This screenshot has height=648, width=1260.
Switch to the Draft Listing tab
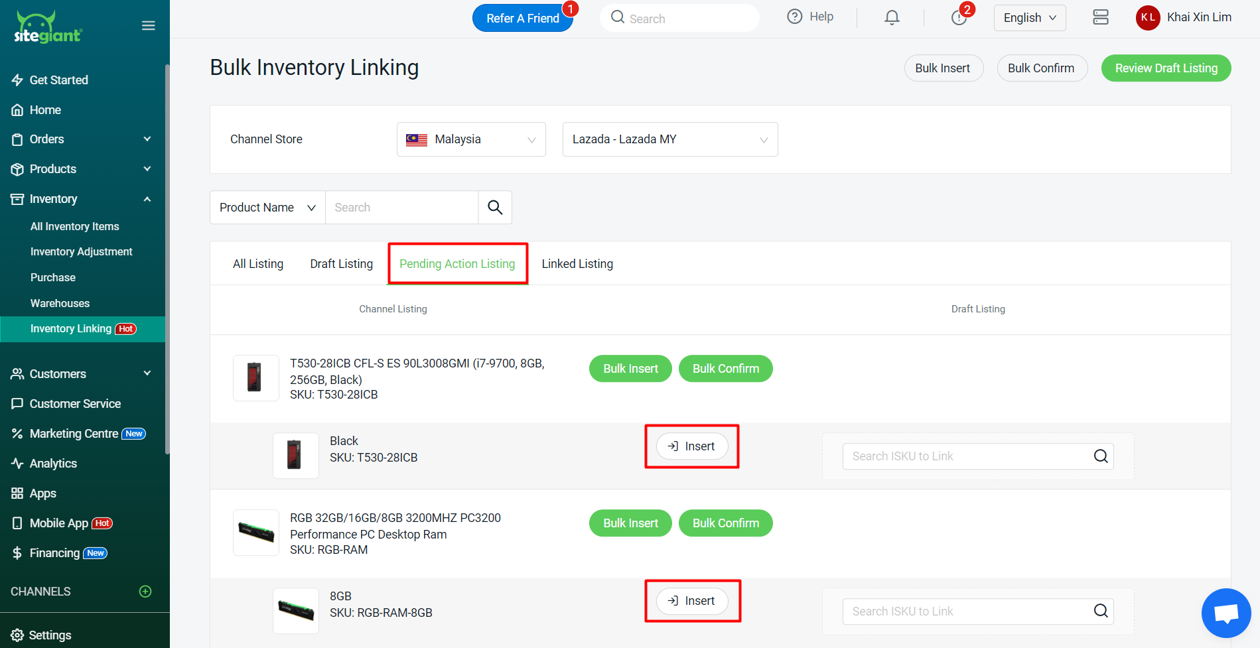(341, 264)
